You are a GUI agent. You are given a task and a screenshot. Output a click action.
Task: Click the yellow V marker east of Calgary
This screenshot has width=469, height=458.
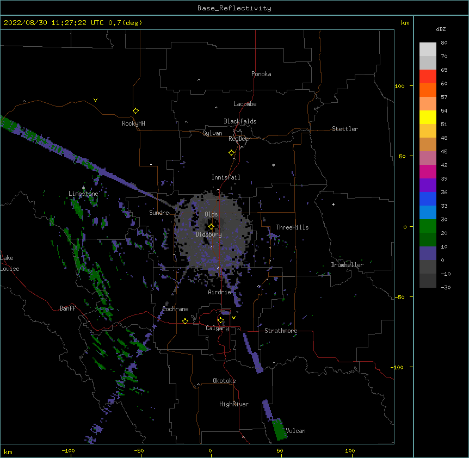point(233,318)
